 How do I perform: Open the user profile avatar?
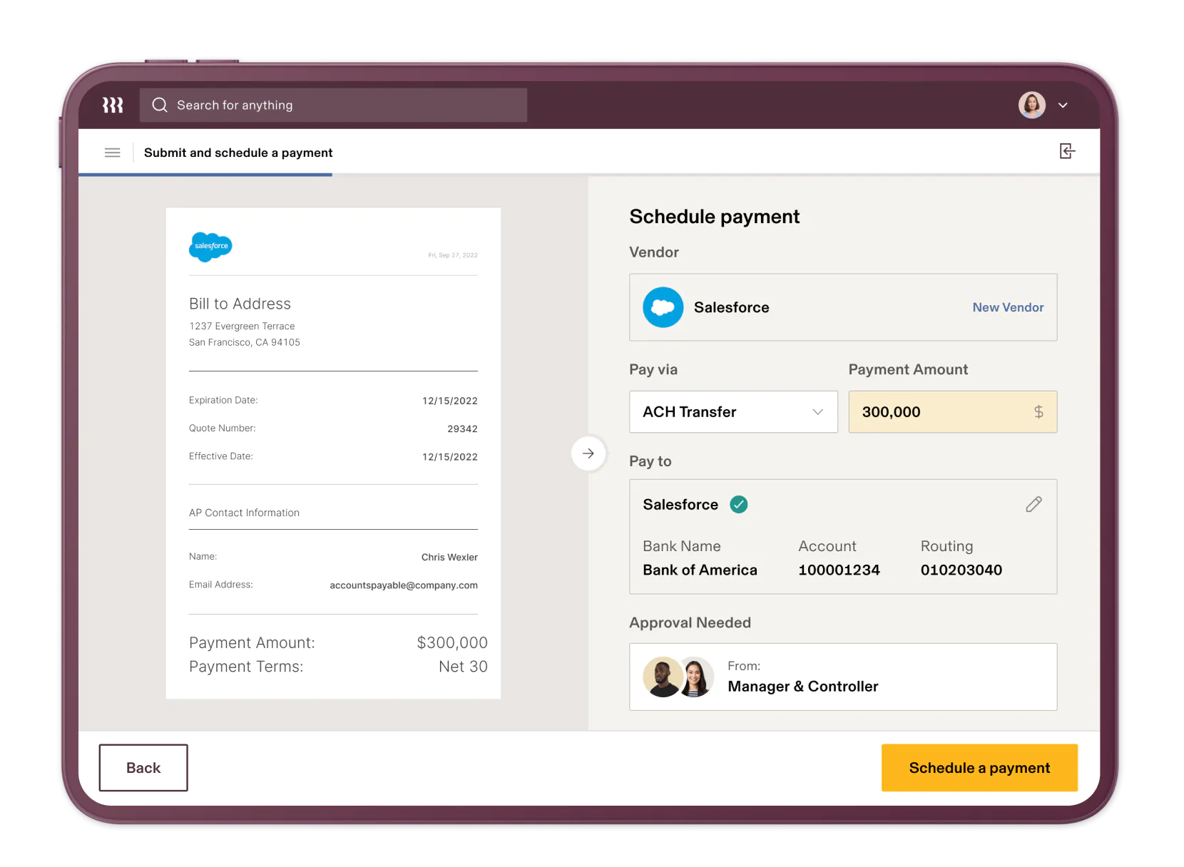1031,106
